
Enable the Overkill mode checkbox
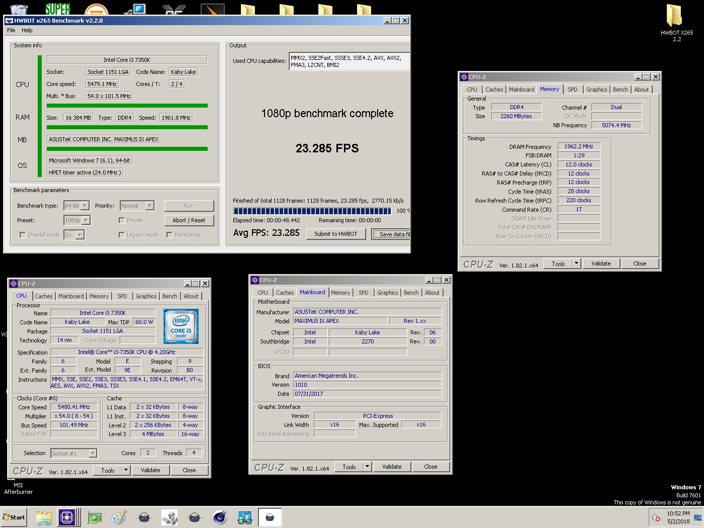tap(23, 235)
